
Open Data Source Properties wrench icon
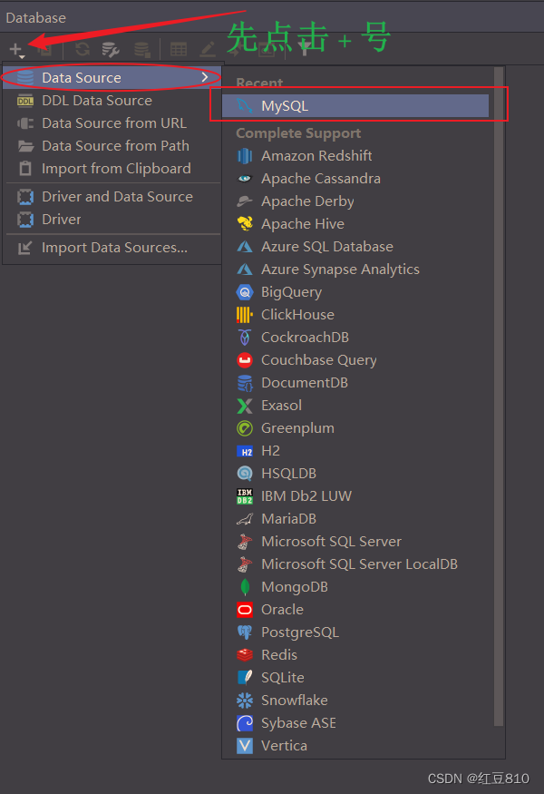pyautogui.click(x=111, y=50)
